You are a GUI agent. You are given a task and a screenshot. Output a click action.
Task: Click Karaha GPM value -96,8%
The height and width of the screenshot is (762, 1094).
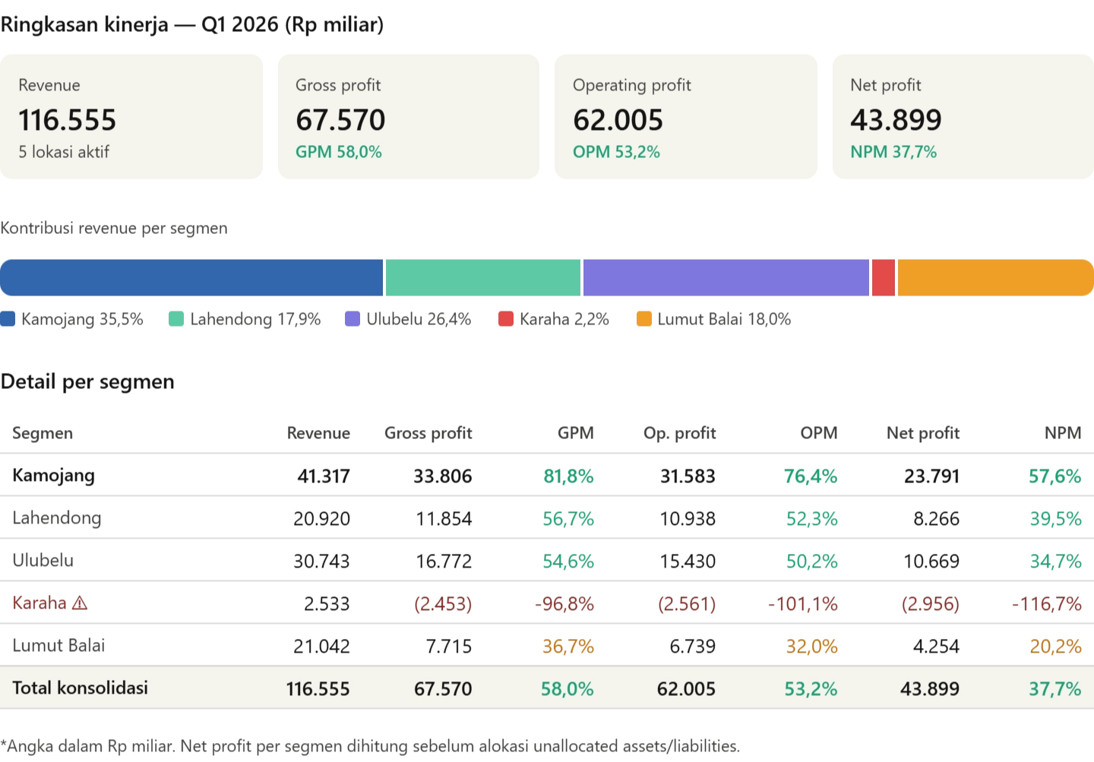point(564,604)
